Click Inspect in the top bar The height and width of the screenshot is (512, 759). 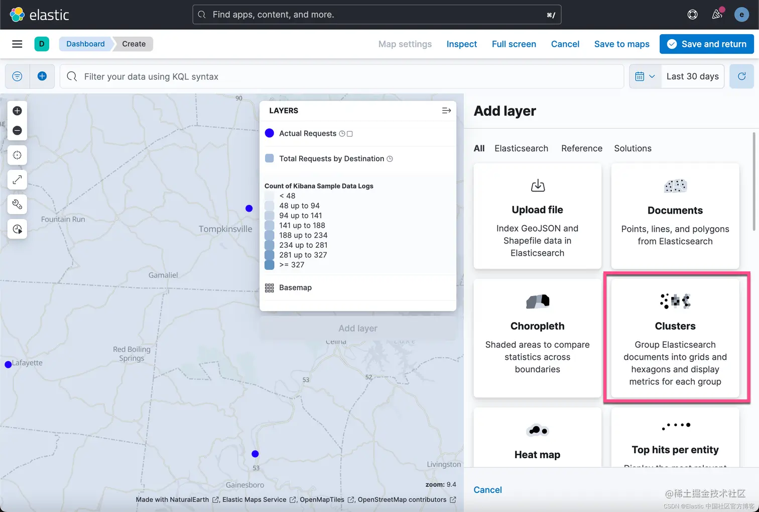(462, 44)
